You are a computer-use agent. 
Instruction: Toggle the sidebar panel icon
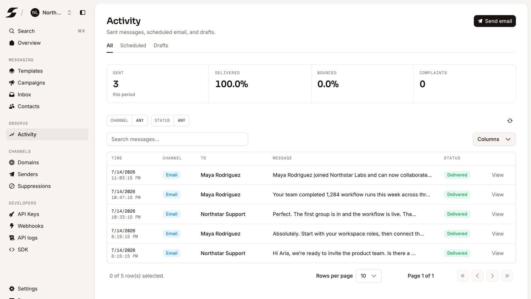coord(83,13)
